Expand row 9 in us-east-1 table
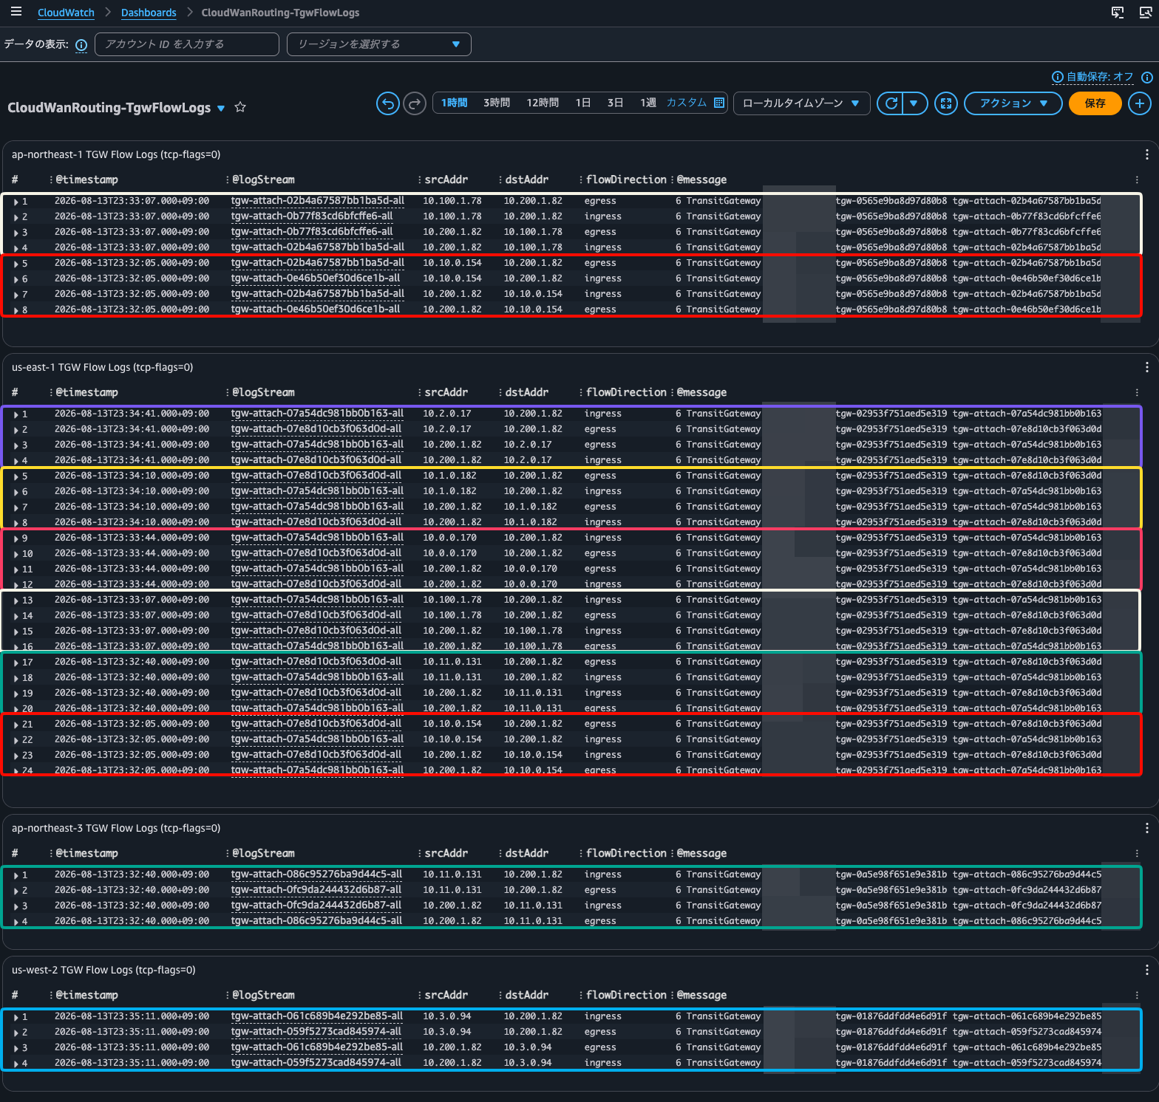Image resolution: width=1159 pixels, height=1102 pixels. 16,538
